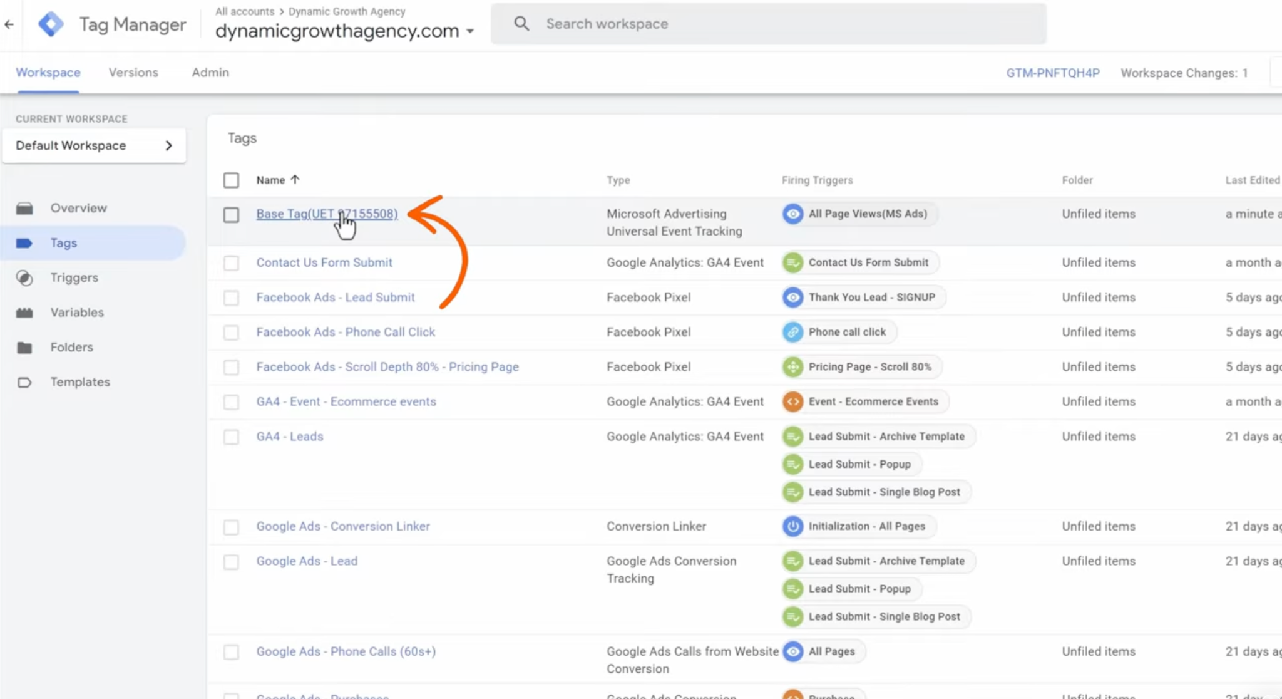Go to Overview in the sidebar
Screen dimensions: 1282x699
pos(79,208)
